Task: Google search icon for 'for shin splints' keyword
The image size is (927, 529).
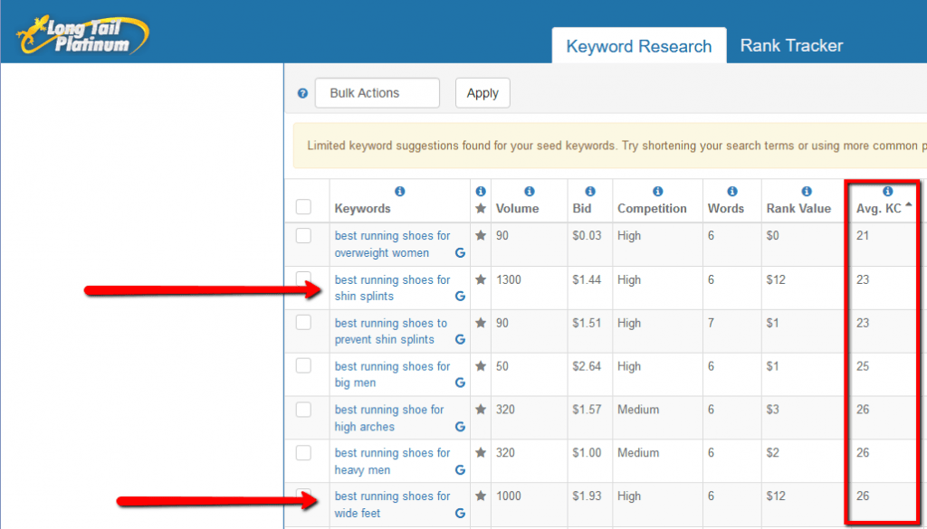Action: click(x=460, y=297)
